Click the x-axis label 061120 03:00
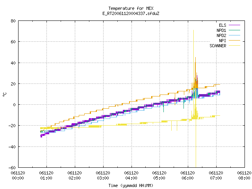Screen dimensions: 252x189 (x=103, y=176)
